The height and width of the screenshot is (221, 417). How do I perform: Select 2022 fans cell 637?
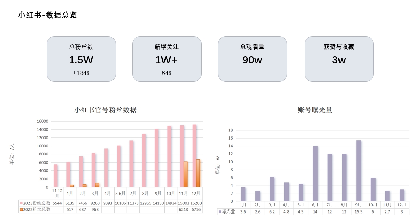(x=83, y=210)
